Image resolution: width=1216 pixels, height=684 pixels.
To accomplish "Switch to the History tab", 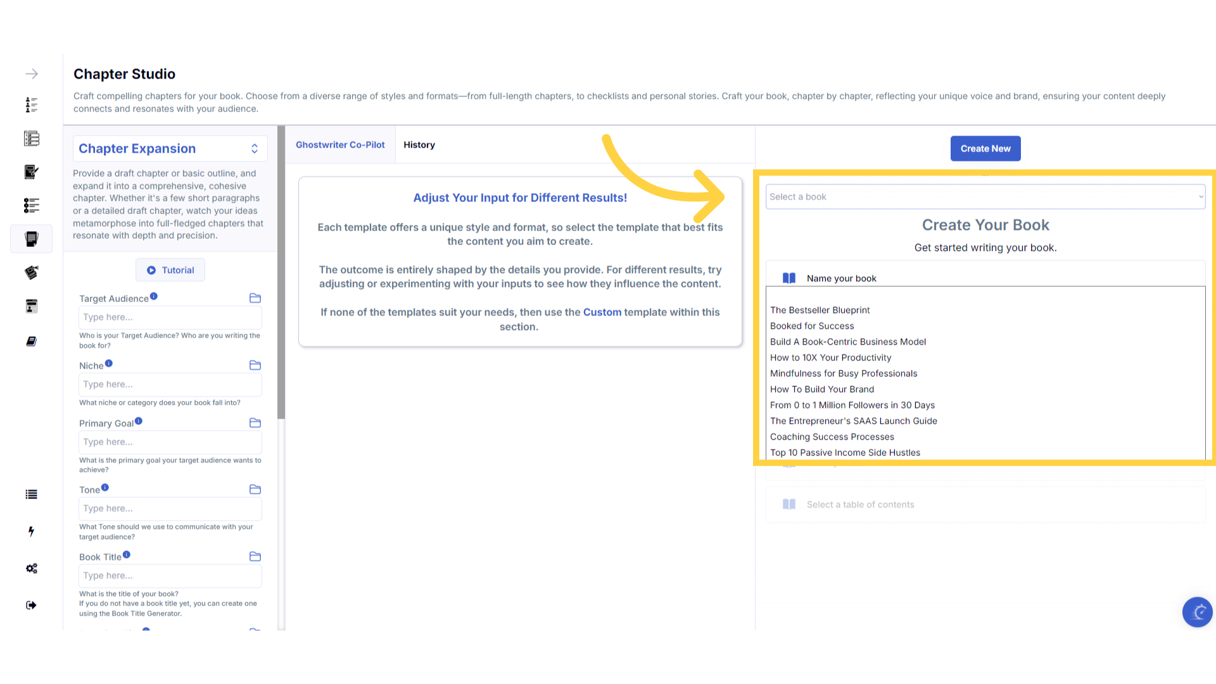I will tap(419, 145).
